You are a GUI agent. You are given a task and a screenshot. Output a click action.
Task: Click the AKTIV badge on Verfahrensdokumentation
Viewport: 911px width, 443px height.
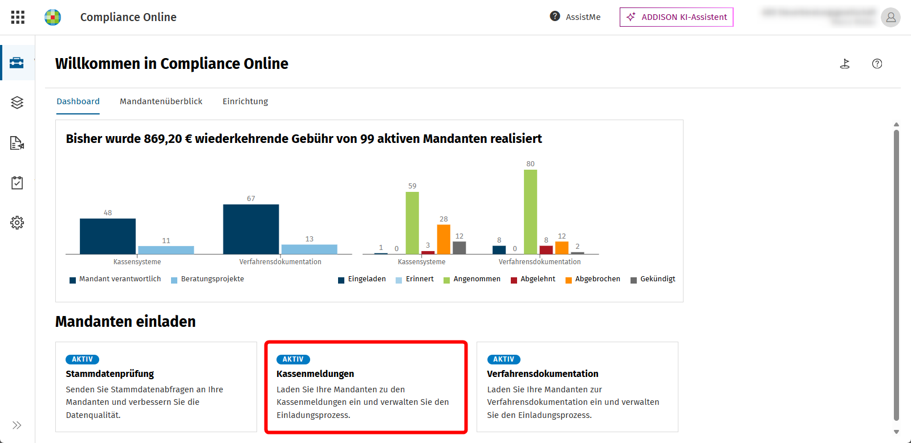(x=504, y=359)
